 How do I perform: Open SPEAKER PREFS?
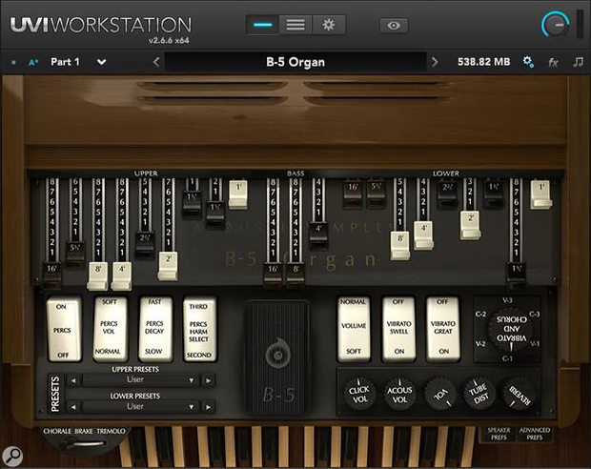click(x=499, y=434)
